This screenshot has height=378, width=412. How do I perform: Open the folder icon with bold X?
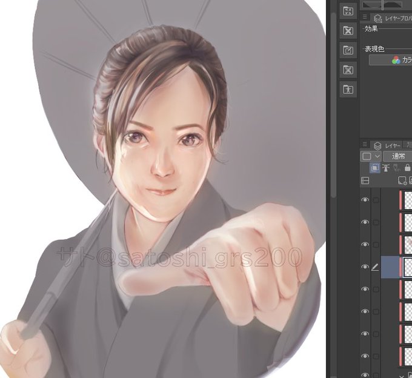(348, 31)
